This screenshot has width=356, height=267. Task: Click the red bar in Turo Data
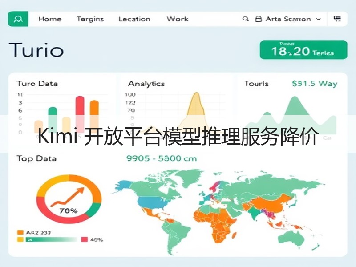pos(80,114)
